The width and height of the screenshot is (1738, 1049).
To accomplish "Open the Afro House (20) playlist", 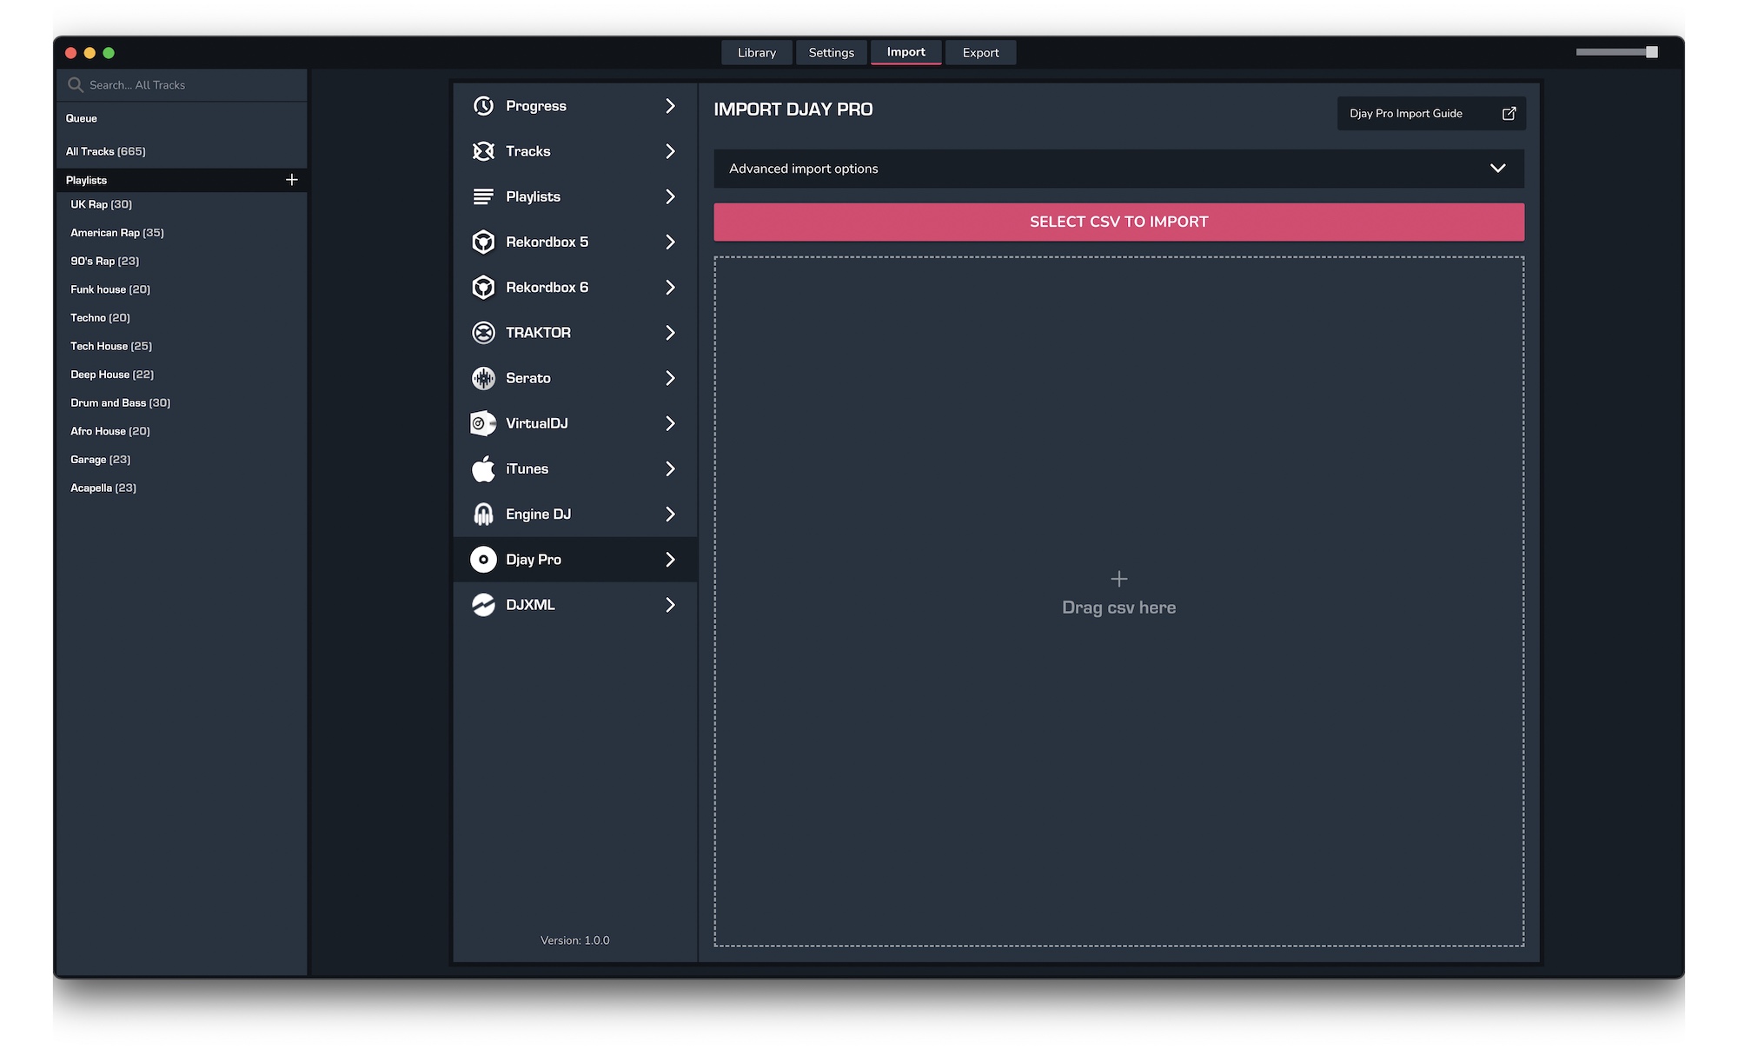I will pos(109,431).
